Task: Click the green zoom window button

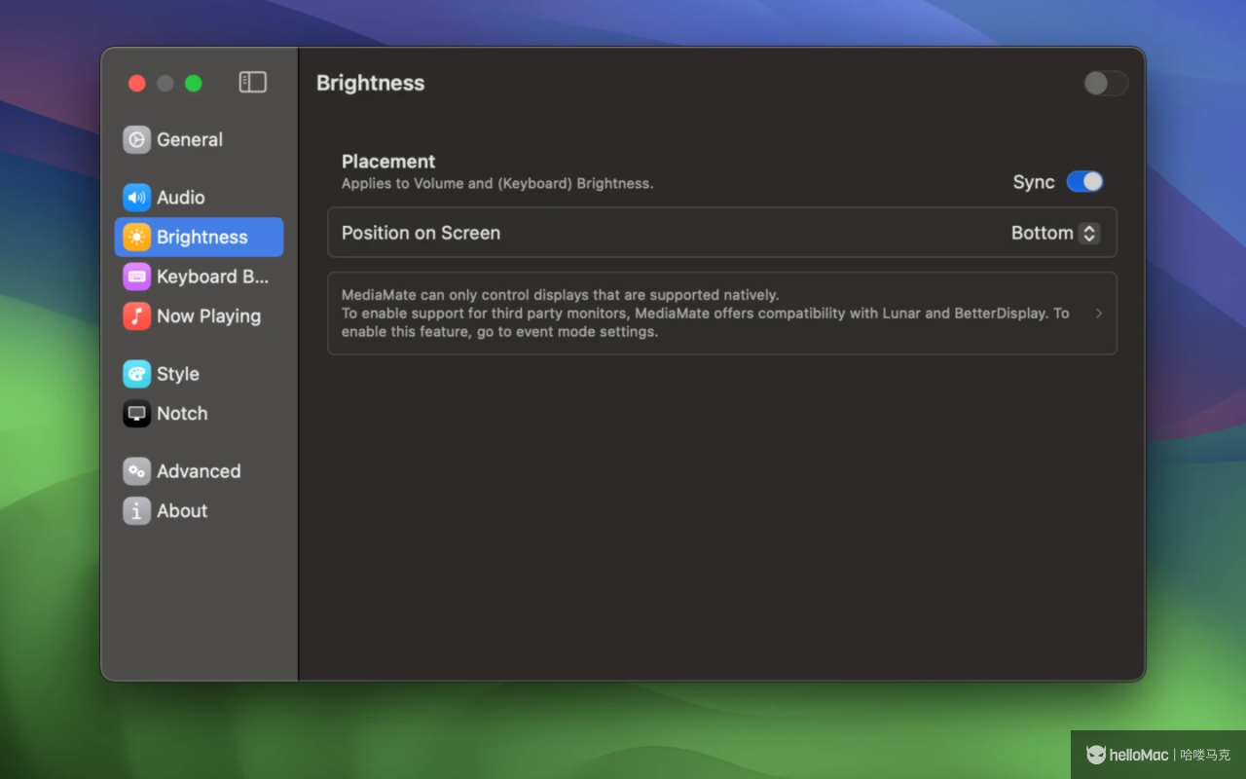Action: pyautogui.click(x=194, y=83)
